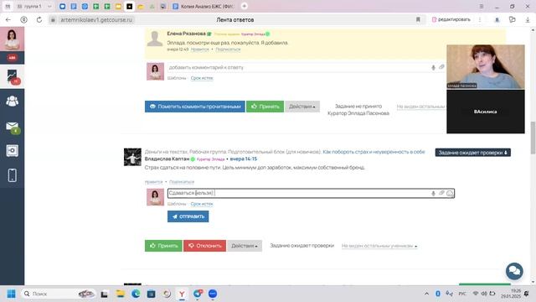Viewport: 536px width, 302px height.
Task: Expand 'Не виден остальным ученикам' visibility dropdown
Action: click(379, 246)
